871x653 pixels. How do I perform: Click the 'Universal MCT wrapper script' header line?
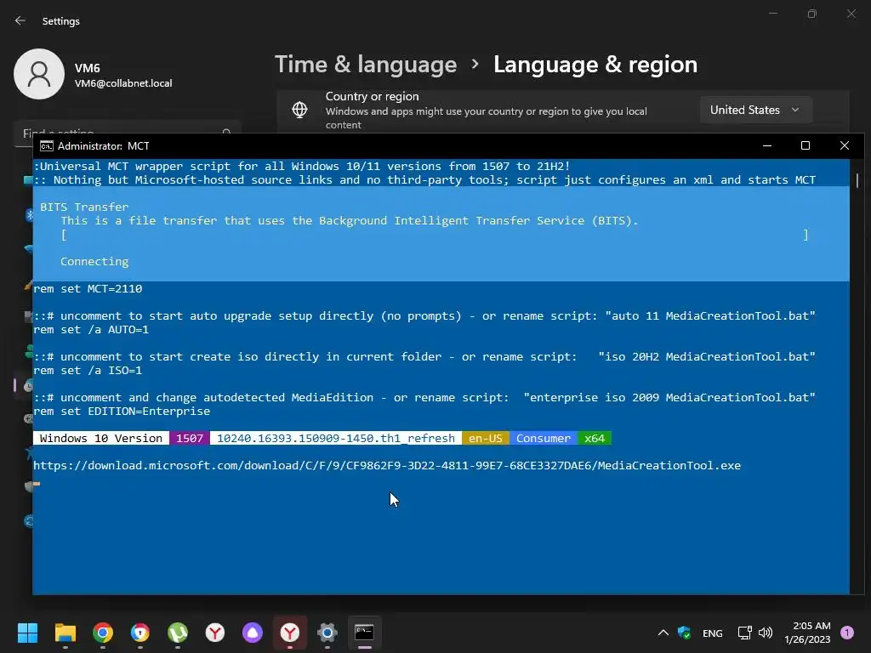coord(302,166)
